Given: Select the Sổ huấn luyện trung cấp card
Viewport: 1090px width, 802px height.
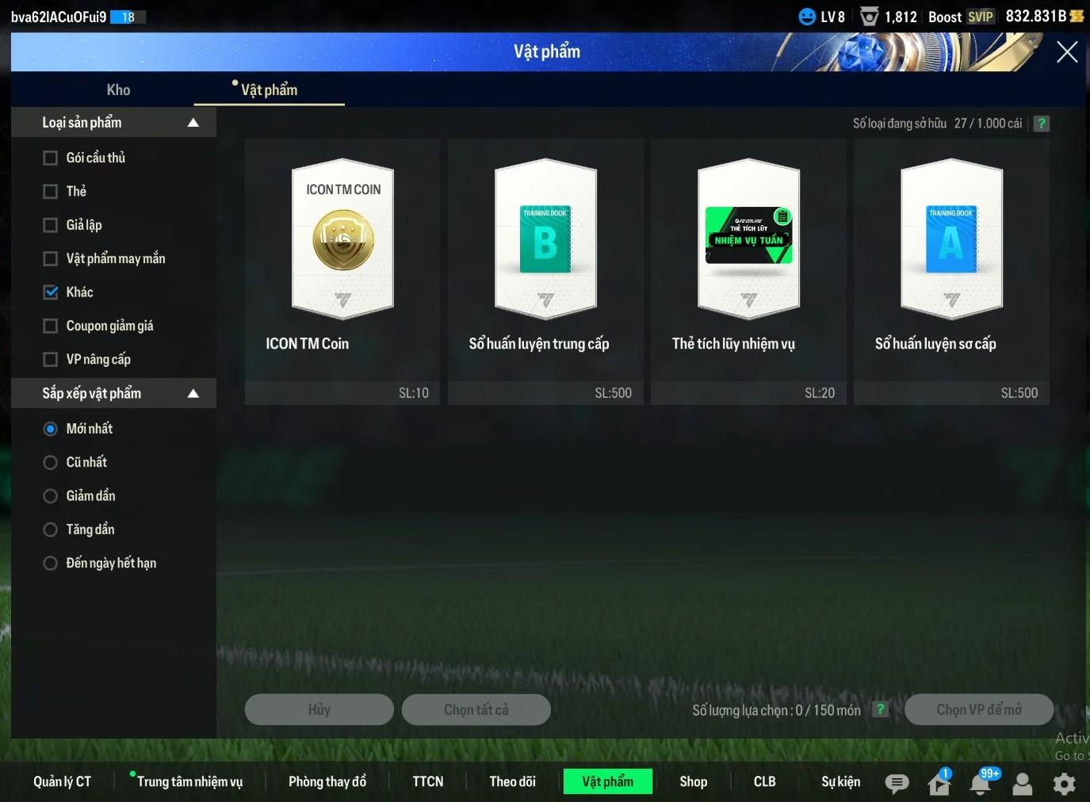Looking at the screenshot, I should (x=545, y=241).
